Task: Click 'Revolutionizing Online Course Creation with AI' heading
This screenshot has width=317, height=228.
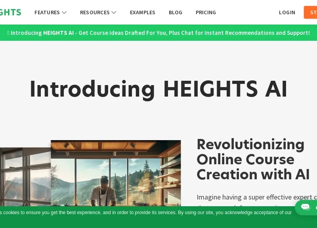Action: pyautogui.click(x=253, y=160)
